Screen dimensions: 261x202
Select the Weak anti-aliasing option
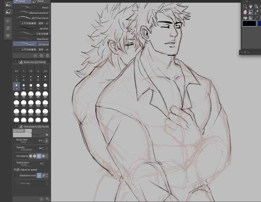coord(35,156)
